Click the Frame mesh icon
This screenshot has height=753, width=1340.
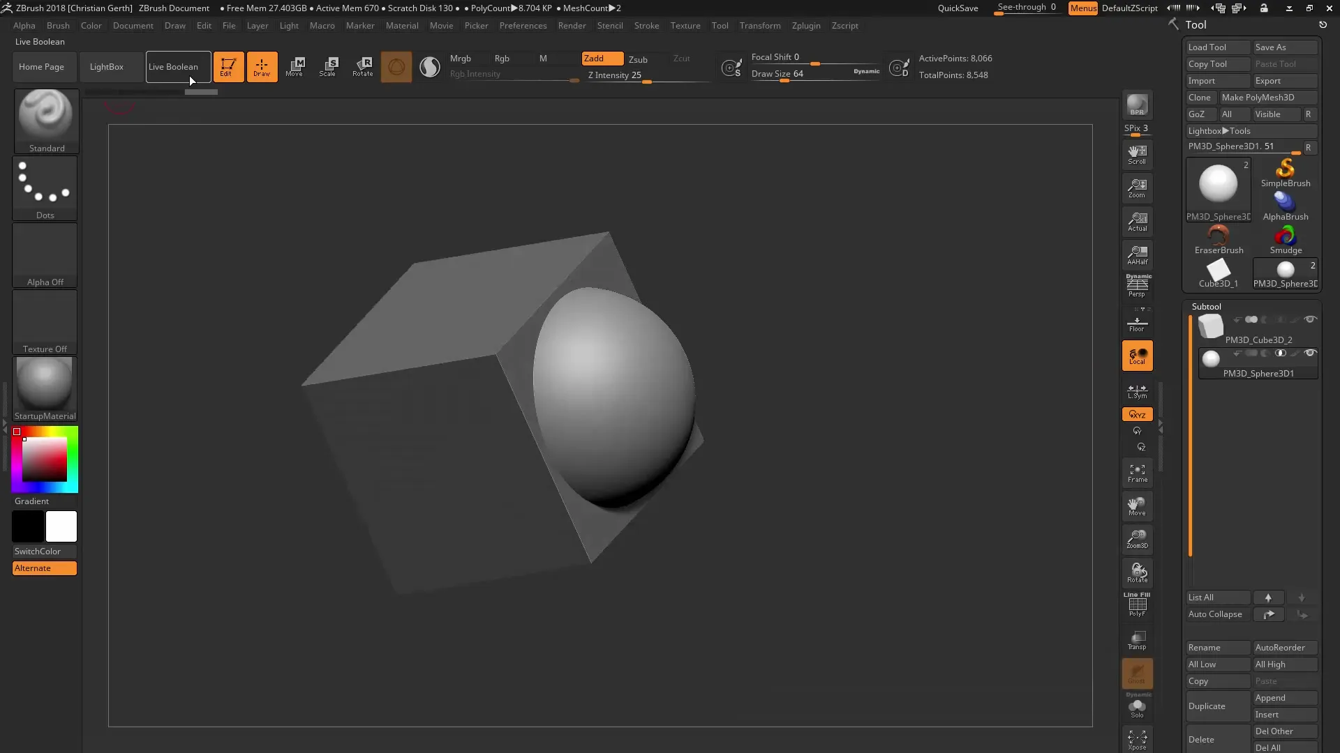click(1137, 473)
